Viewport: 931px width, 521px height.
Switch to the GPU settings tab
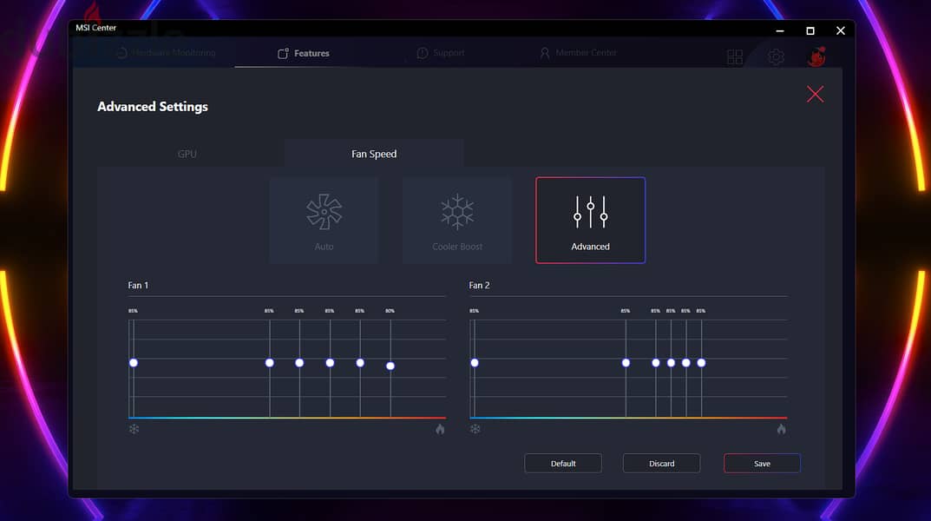click(x=187, y=154)
